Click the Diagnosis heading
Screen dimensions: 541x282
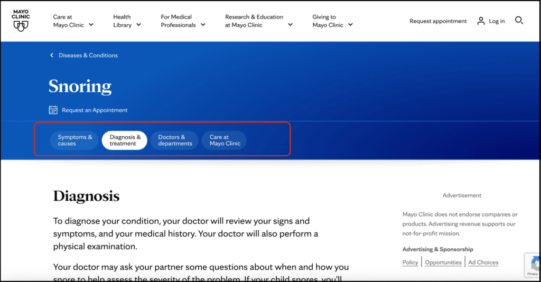86,196
